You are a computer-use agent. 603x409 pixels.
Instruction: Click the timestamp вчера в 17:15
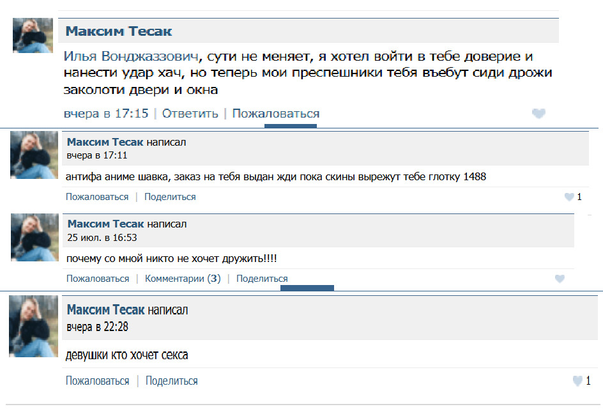[106, 114]
